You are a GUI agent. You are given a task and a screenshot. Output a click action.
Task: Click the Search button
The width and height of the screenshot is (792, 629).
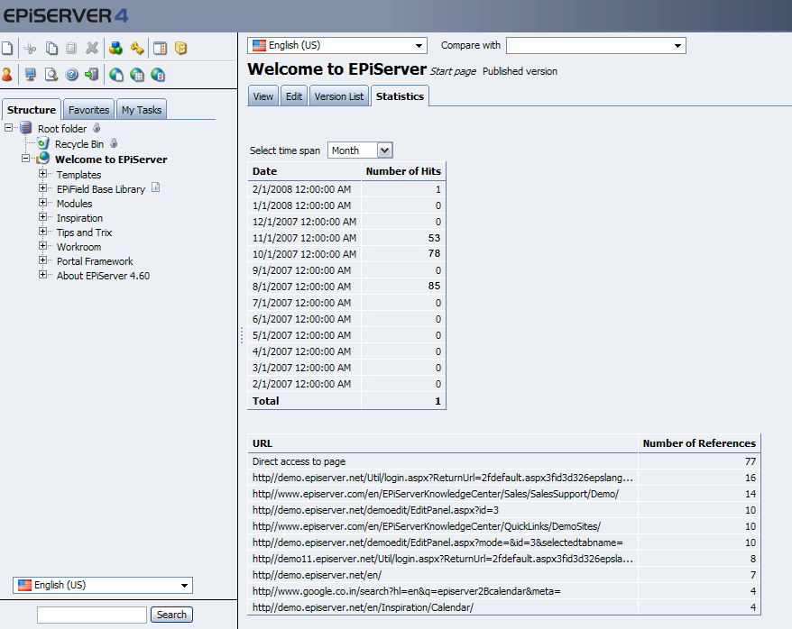pyautogui.click(x=171, y=615)
